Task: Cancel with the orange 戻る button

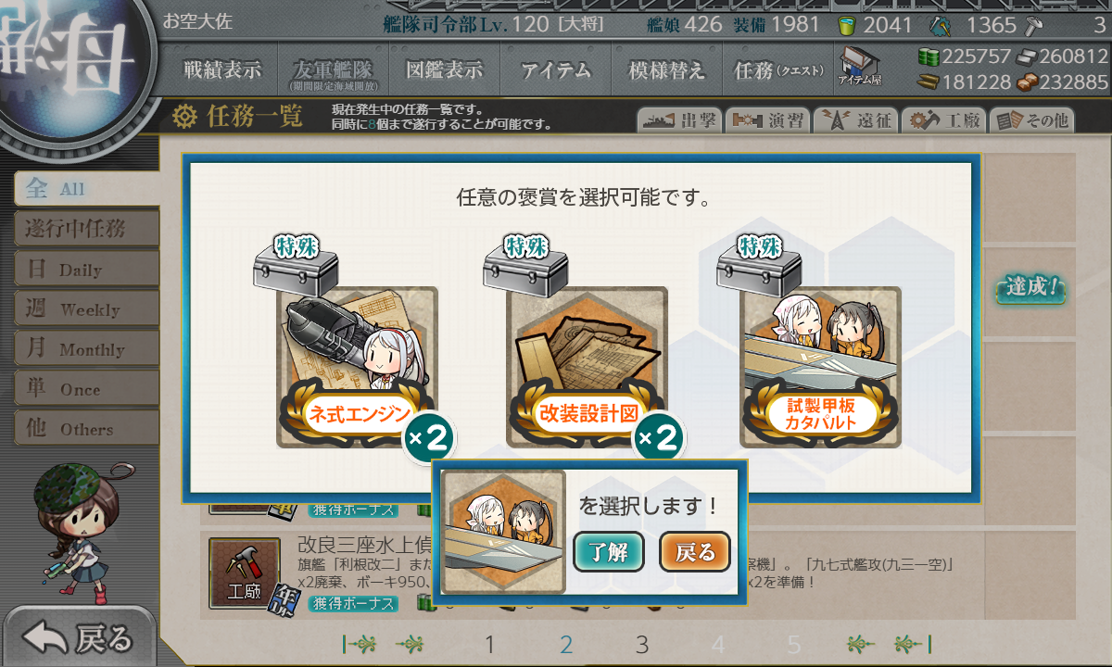Action: (x=695, y=552)
